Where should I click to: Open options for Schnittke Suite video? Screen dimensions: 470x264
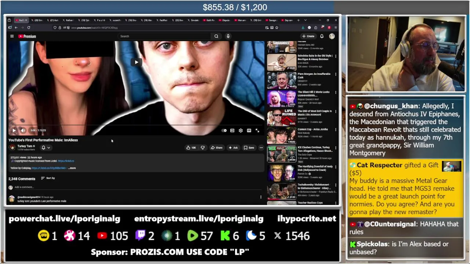tap(336, 56)
